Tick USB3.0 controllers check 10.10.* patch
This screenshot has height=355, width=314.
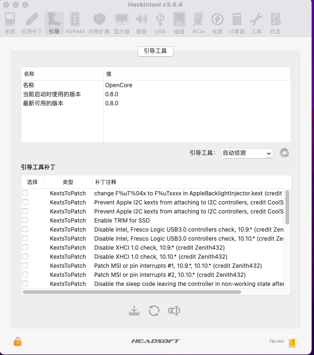25,238
